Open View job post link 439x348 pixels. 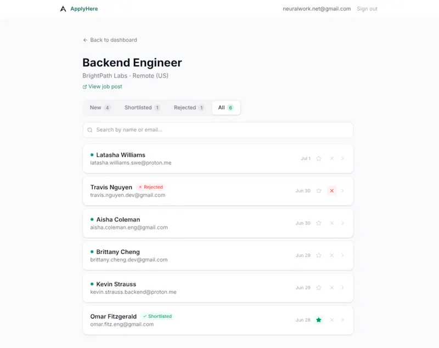pos(103,87)
